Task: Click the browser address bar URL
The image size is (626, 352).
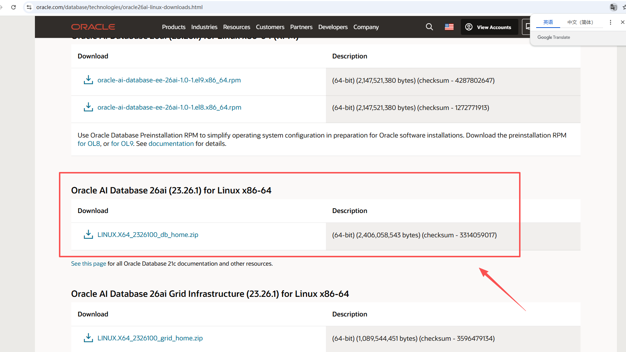Action: pos(119,7)
